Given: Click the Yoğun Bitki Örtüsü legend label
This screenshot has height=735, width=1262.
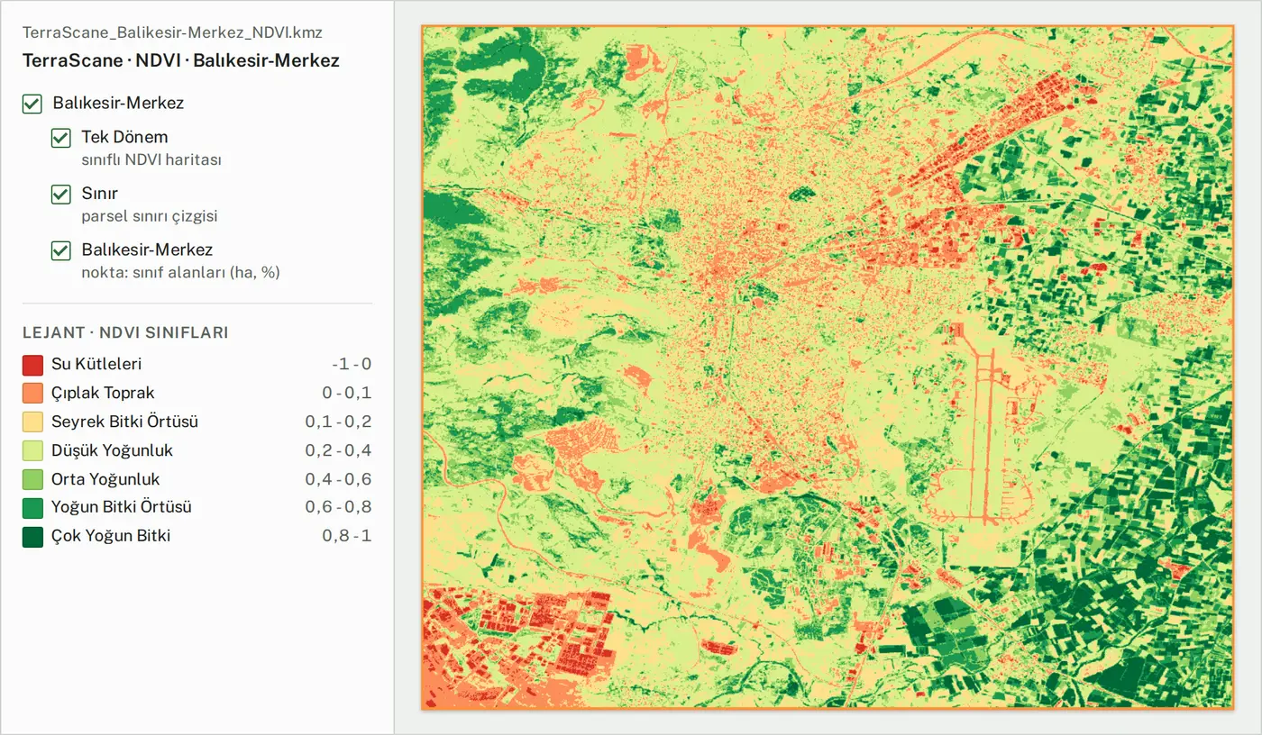Looking at the screenshot, I should [122, 507].
